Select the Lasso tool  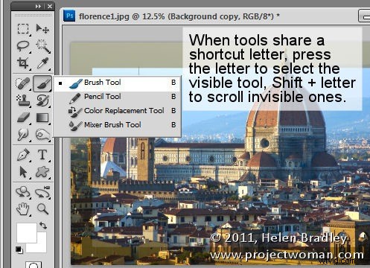click(23, 46)
